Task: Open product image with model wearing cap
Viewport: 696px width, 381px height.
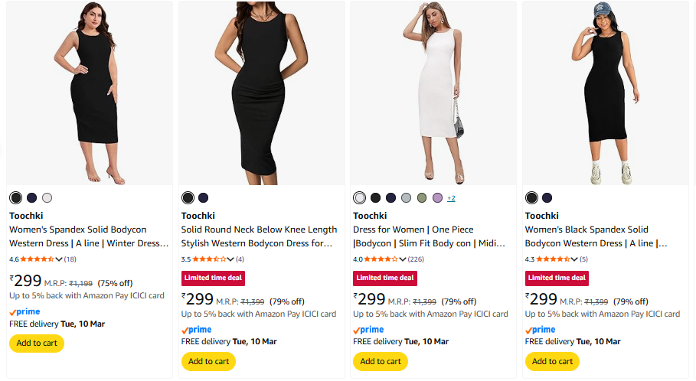Action: pyautogui.click(x=605, y=93)
